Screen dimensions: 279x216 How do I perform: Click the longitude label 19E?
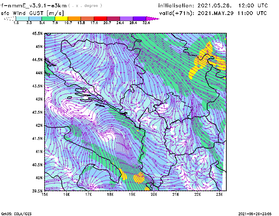132,194
